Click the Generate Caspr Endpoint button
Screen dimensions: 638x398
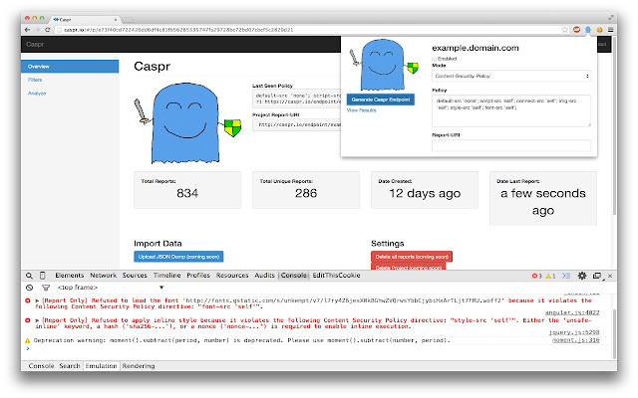(381, 99)
